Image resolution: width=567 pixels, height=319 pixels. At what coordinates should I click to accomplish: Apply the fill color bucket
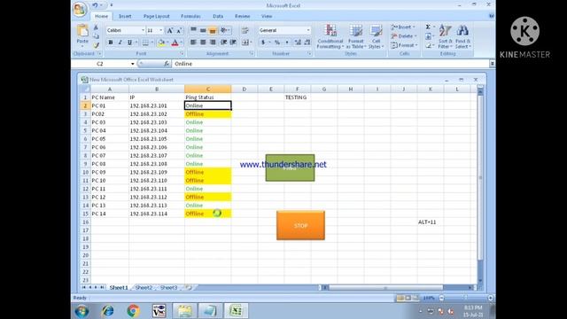click(161, 43)
